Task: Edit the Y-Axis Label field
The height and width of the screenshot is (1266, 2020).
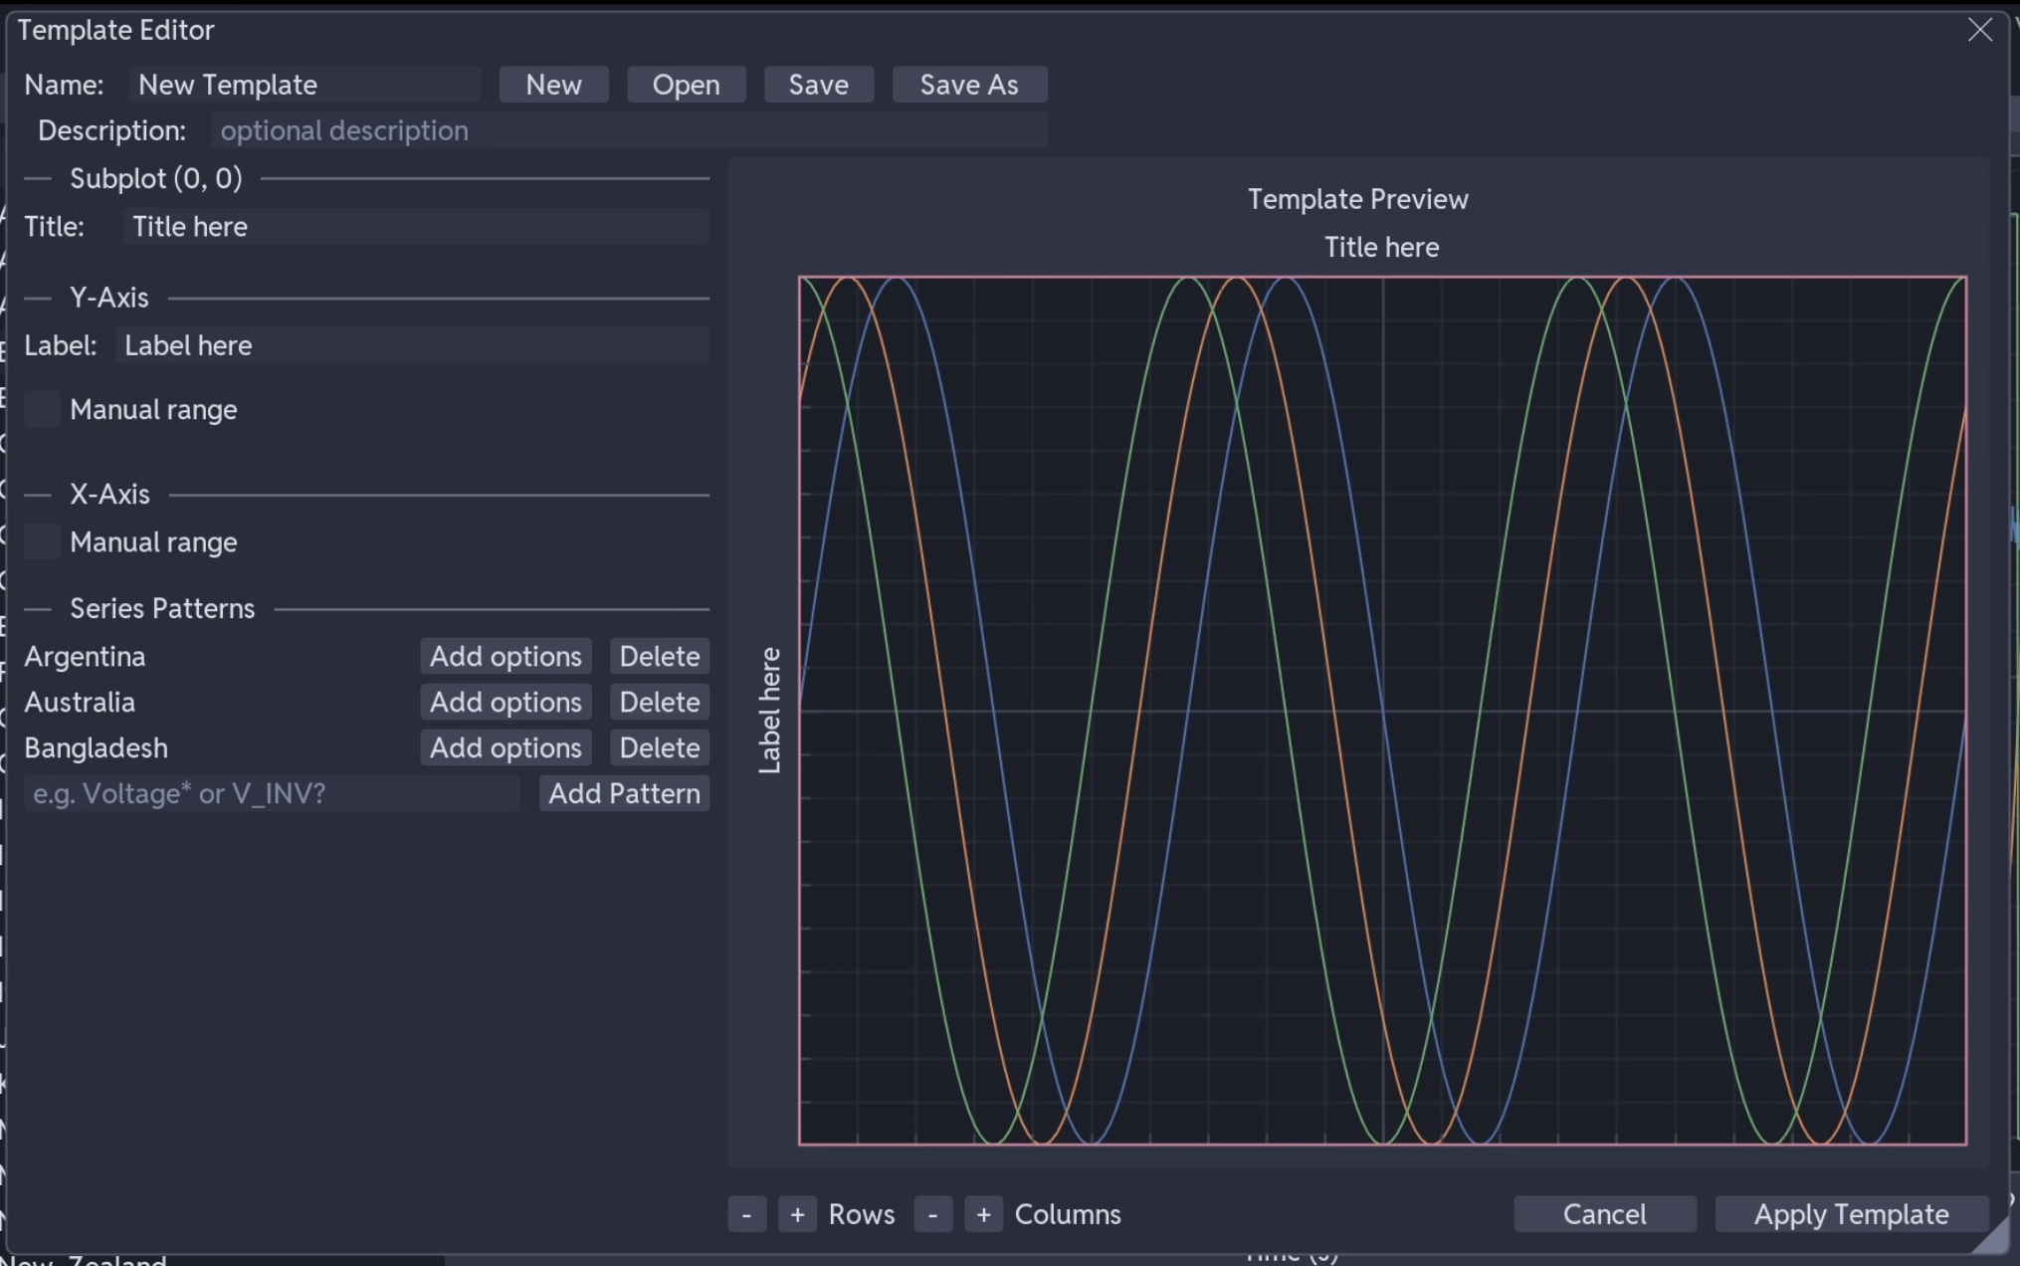Action: click(x=412, y=345)
